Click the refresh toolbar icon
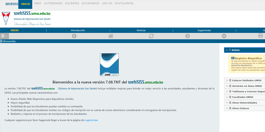 pos(151,36)
